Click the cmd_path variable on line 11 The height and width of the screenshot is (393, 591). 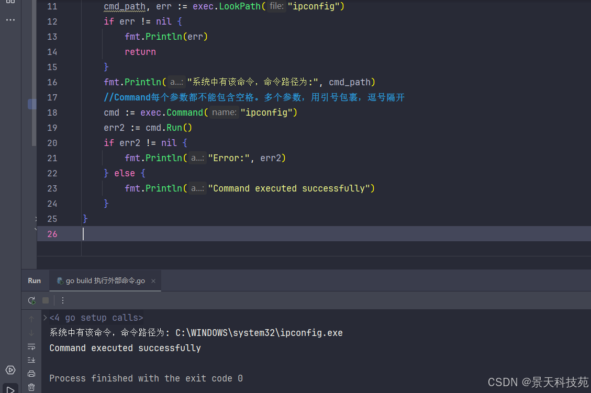click(125, 6)
